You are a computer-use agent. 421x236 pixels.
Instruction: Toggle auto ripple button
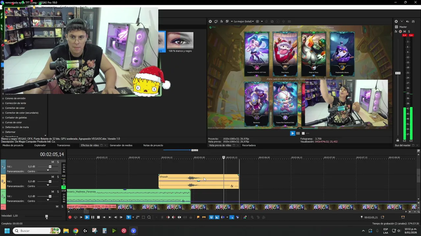click(223, 217)
